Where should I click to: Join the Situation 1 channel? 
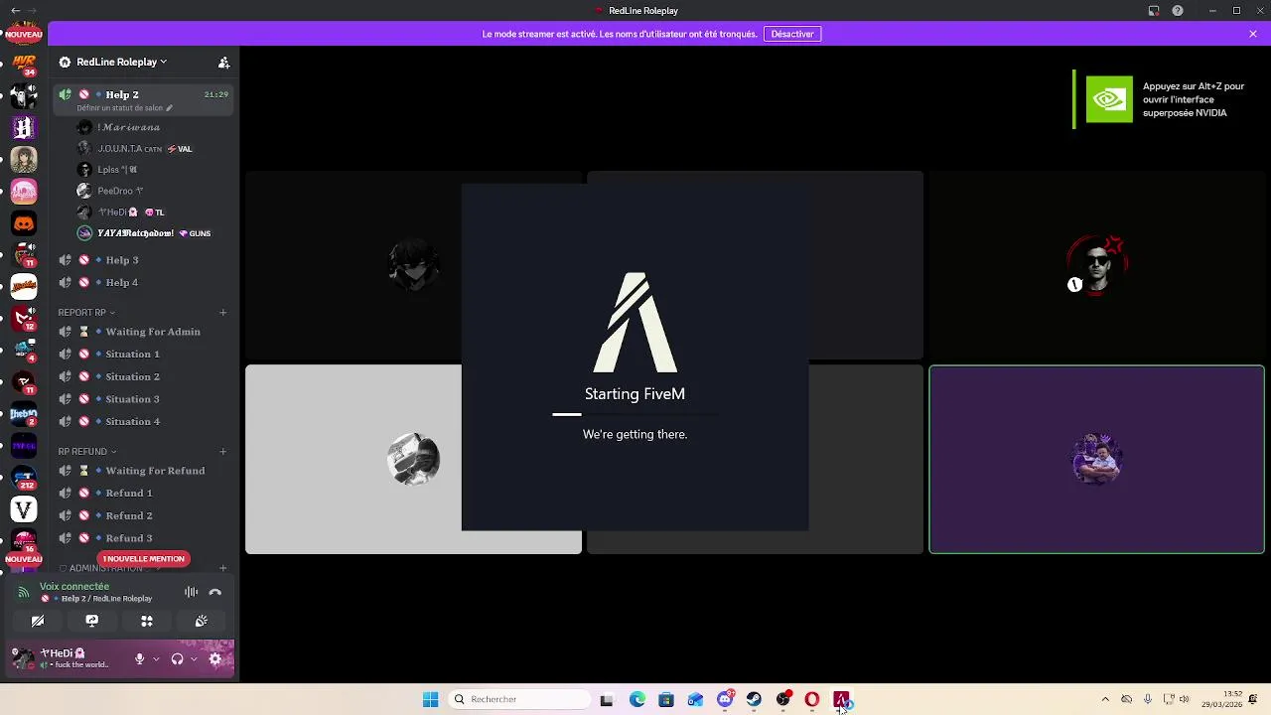click(x=144, y=354)
